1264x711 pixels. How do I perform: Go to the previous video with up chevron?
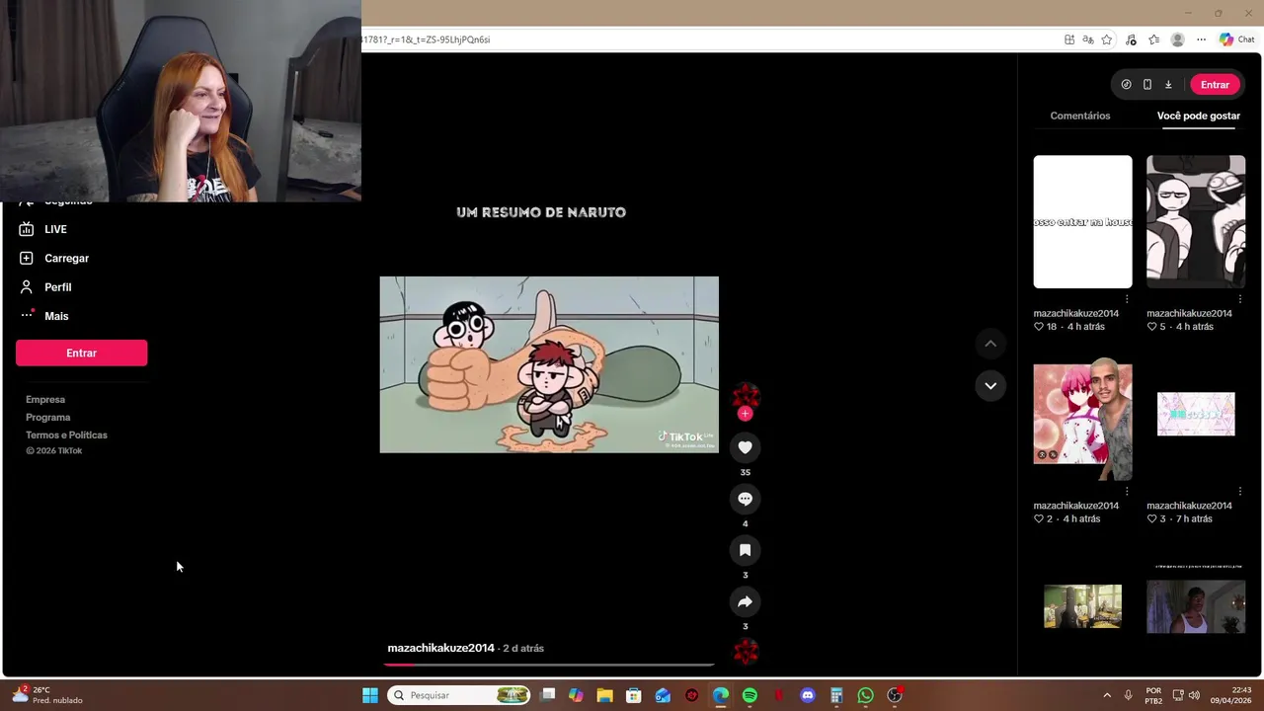[x=990, y=343]
